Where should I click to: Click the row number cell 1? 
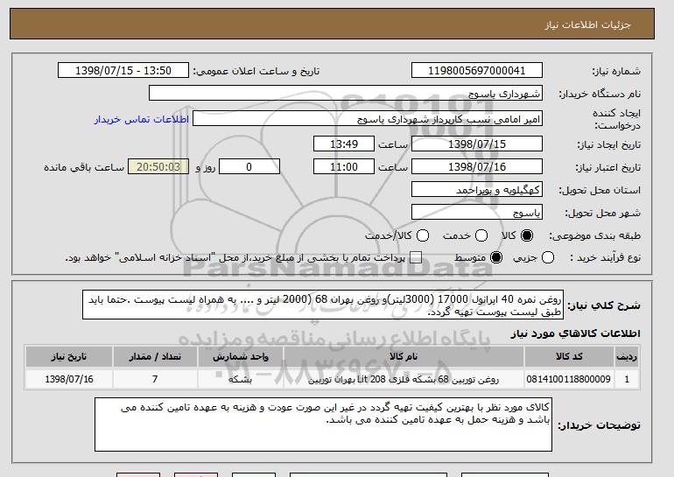tap(627, 379)
